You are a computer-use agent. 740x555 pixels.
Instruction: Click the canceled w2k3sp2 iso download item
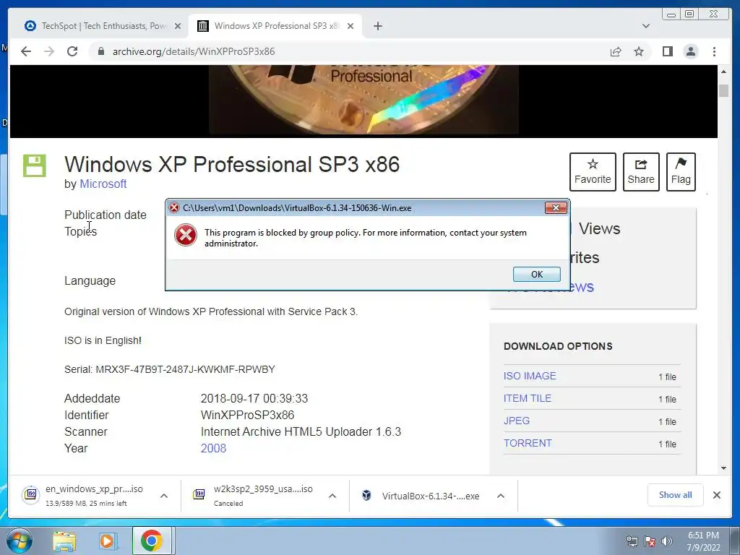coord(254,496)
